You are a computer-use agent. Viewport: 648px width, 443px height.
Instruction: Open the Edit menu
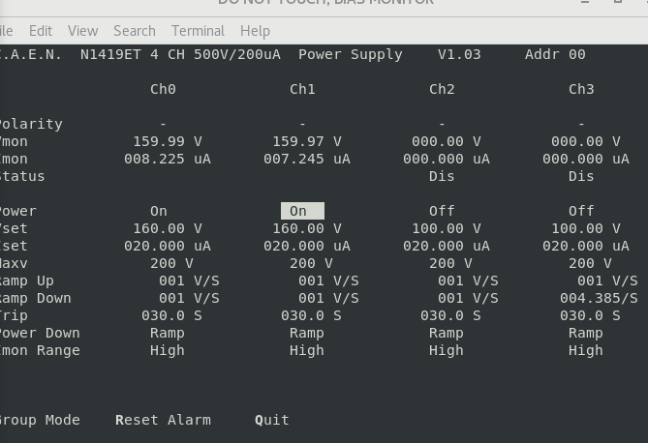pyautogui.click(x=41, y=31)
